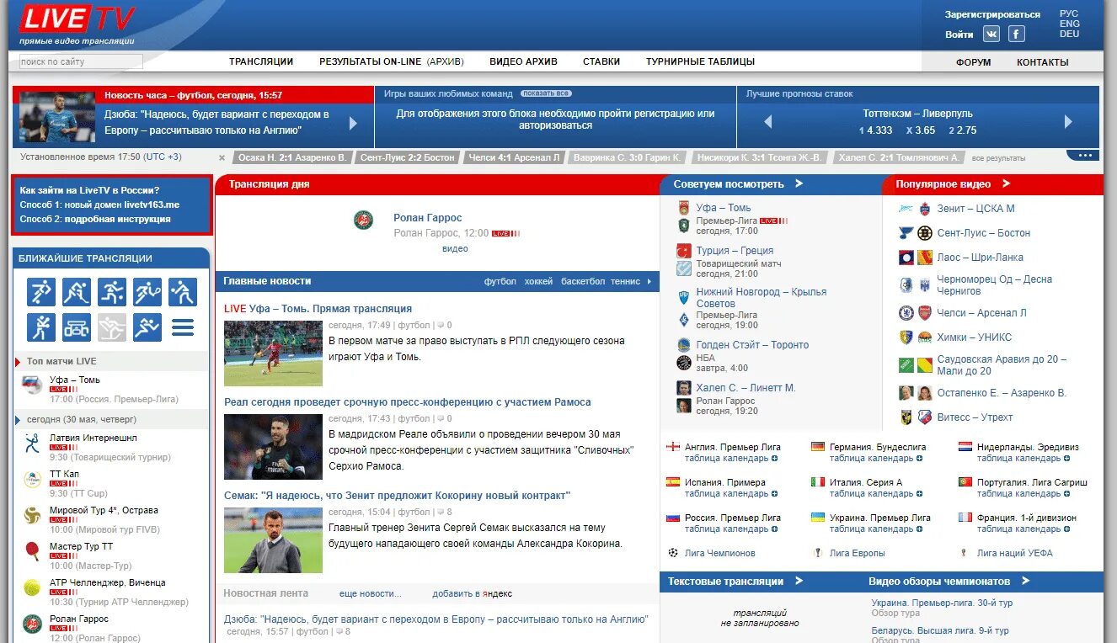Open the Semak news photo thumbnail

point(273,540)
